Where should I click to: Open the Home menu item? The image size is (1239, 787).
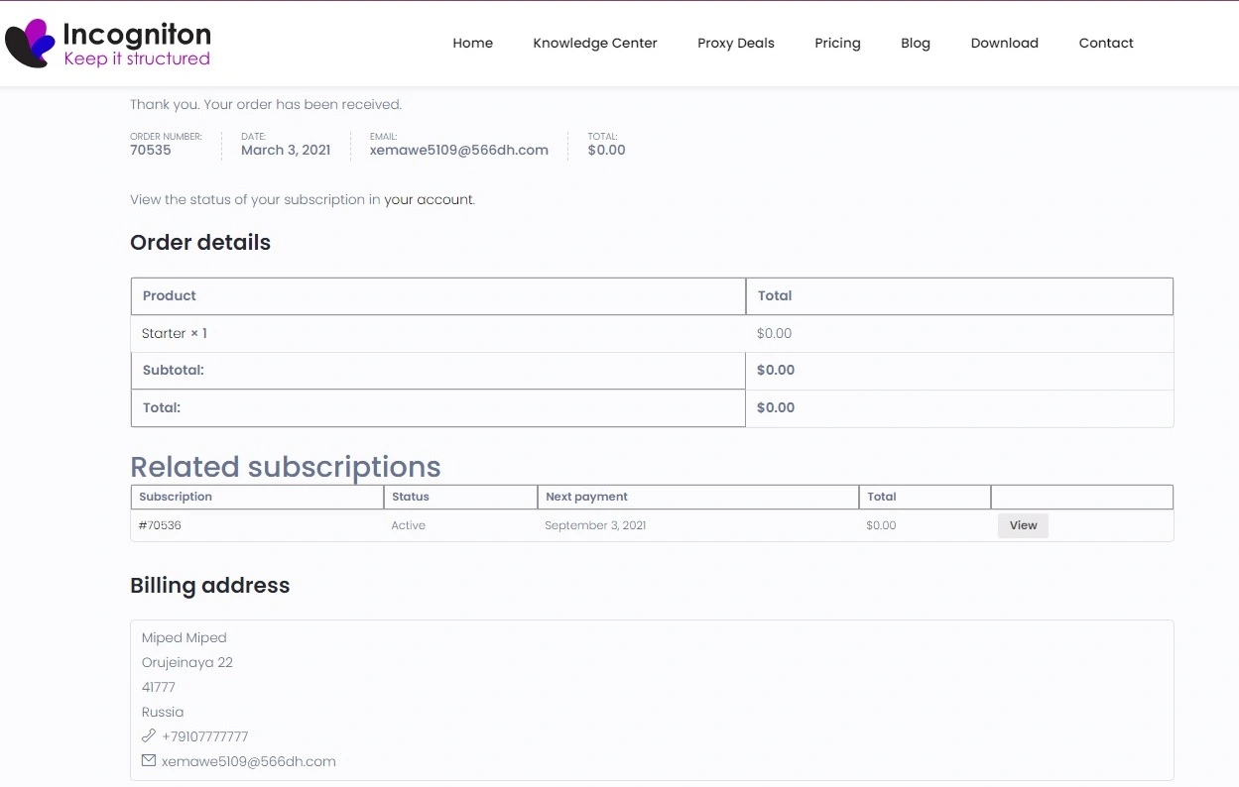point(472,43)
